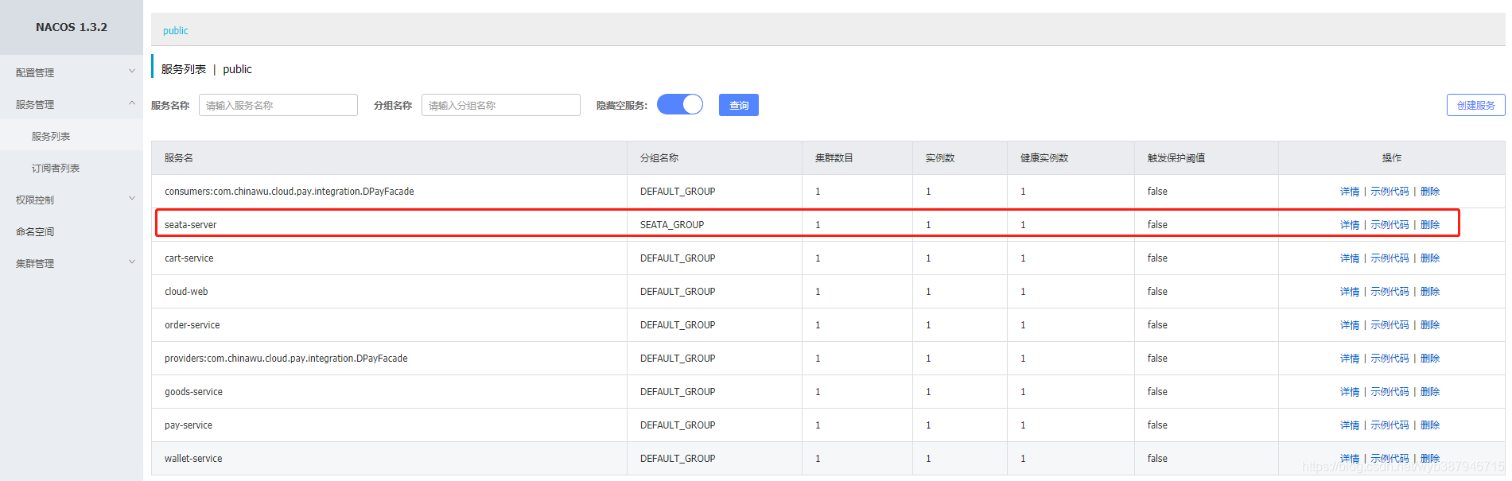The height and width of the screenshot is (481, 1512).
Task: Click 删除 for order-service
Action: pyautogui.click(x=1430, y=325)
